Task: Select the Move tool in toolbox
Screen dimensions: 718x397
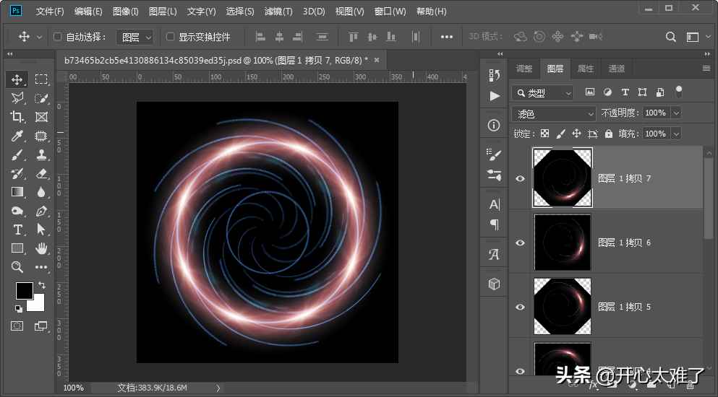Action: tap(17, 79)
